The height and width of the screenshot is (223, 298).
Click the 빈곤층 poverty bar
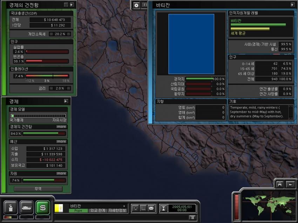point(47,61)
